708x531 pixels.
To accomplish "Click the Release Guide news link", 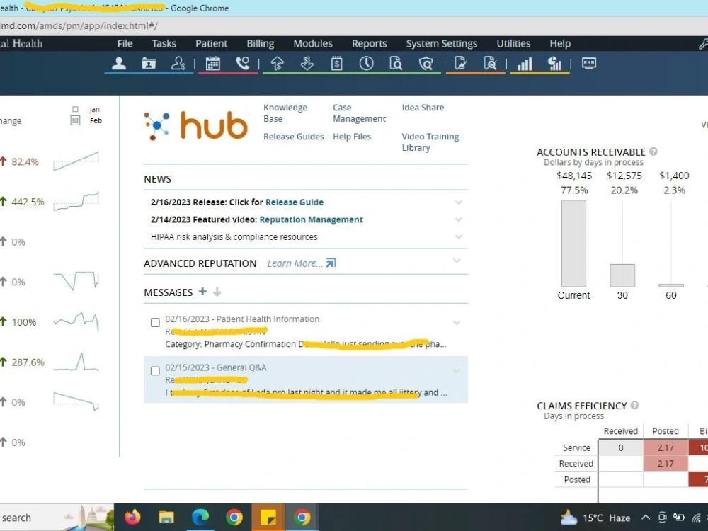I will [295, 202].
